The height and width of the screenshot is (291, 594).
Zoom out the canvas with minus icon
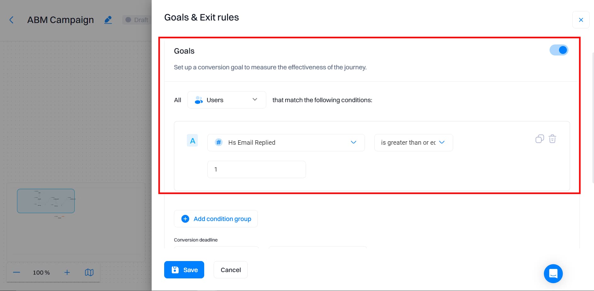(x=16, y=272)
